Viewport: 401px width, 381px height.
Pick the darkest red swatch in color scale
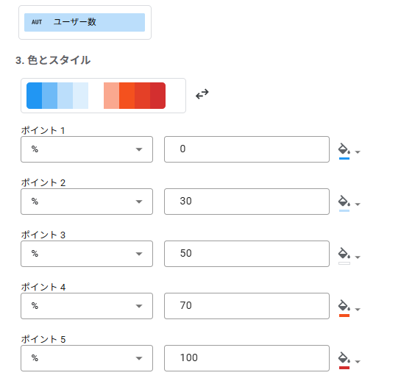click(x=157, y=96)
